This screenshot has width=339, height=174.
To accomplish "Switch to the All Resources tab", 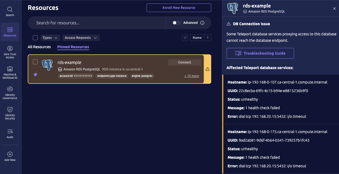I will click(39, 47).
